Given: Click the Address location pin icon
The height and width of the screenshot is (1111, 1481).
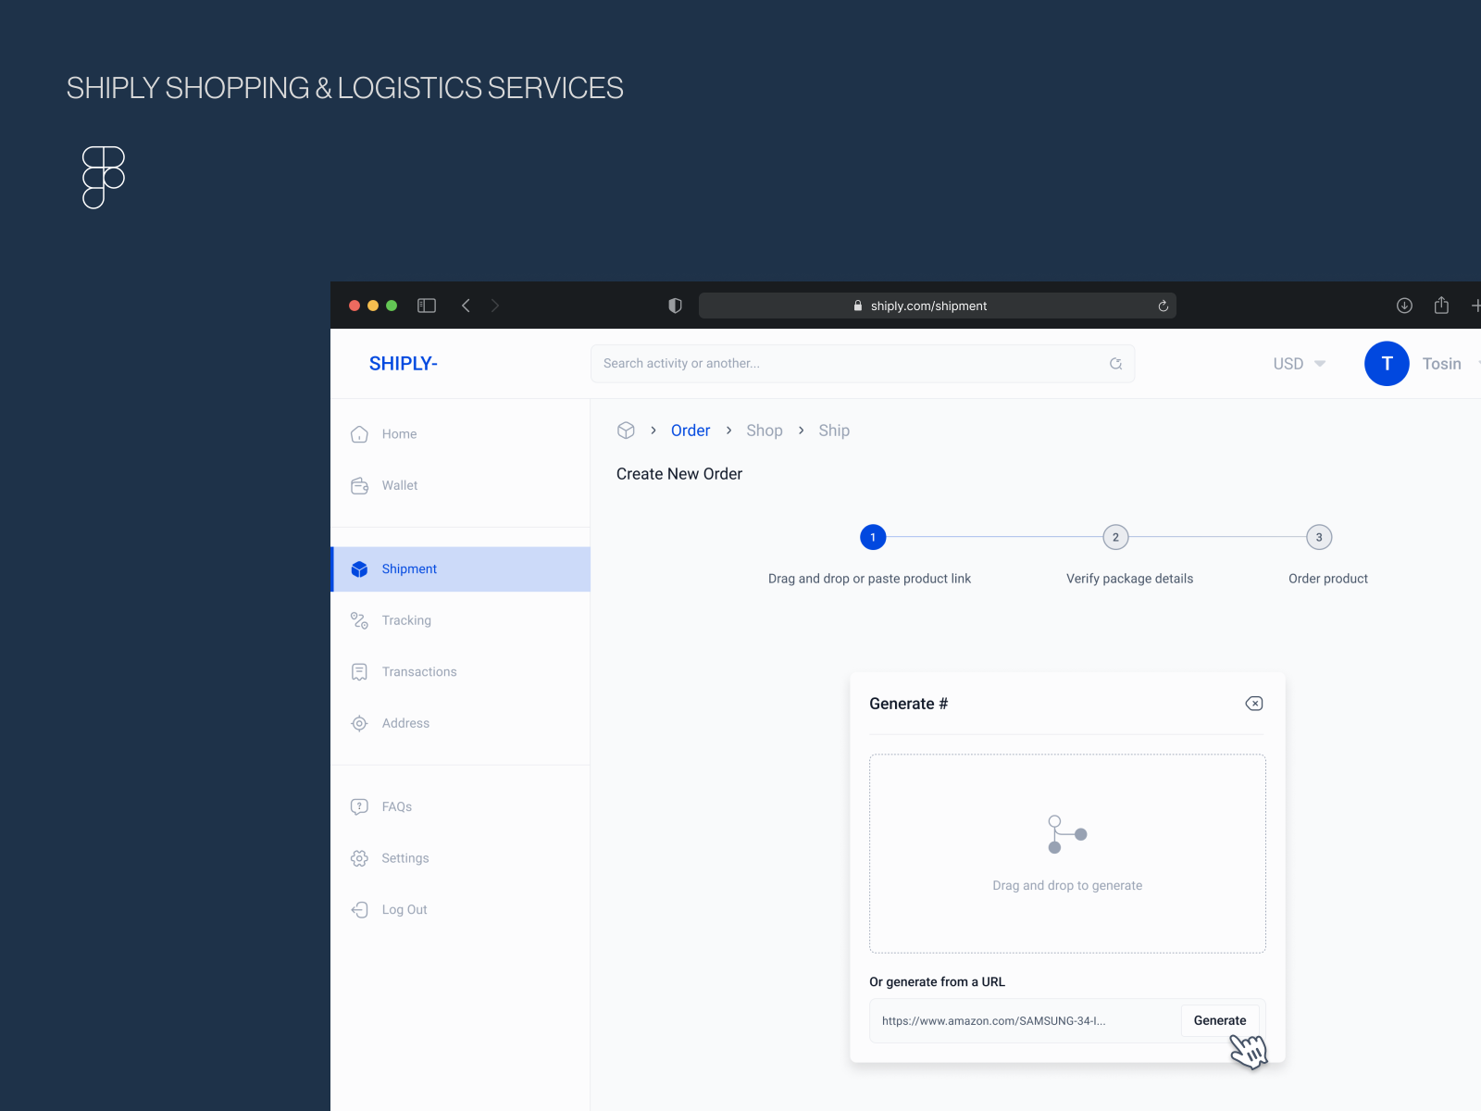Looking at the screenshot, I should coord(359,723).
